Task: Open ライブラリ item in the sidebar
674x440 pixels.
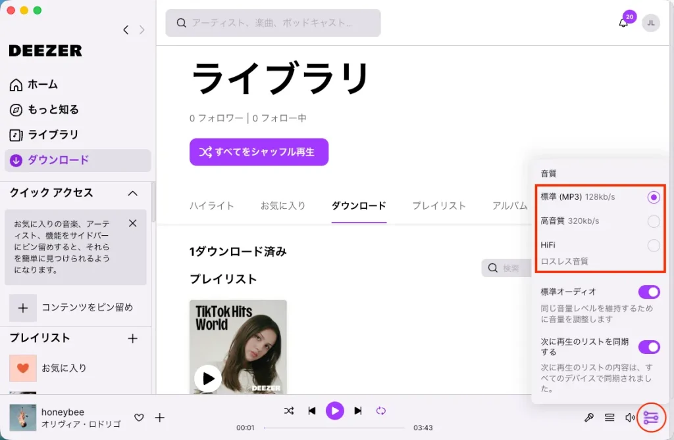Action: 44,135
